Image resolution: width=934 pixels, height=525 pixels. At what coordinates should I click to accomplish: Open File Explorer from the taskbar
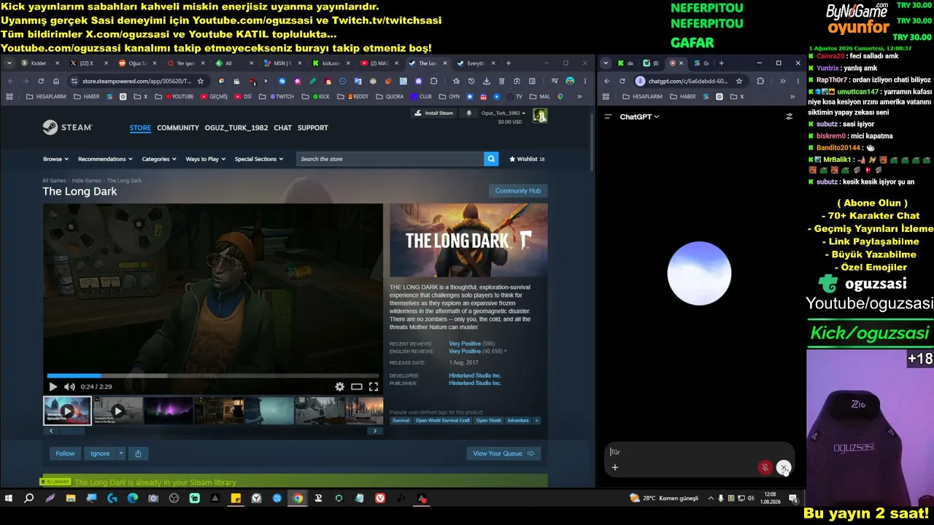71,499
